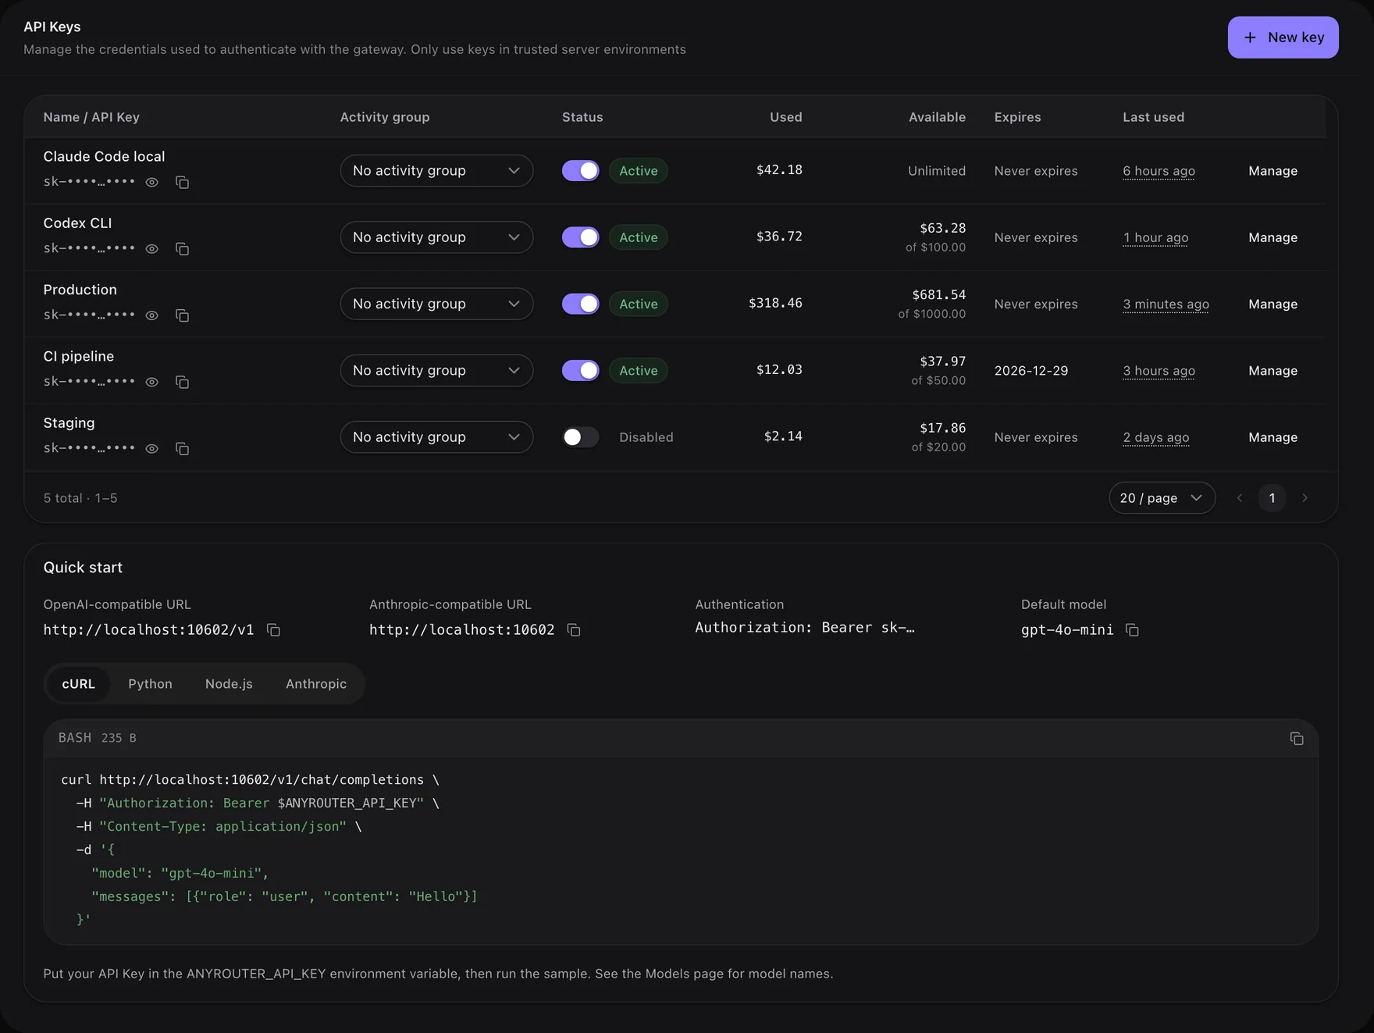Create a New key
Screen dimensions: 1374x1033
click(x=1283, y=37)
